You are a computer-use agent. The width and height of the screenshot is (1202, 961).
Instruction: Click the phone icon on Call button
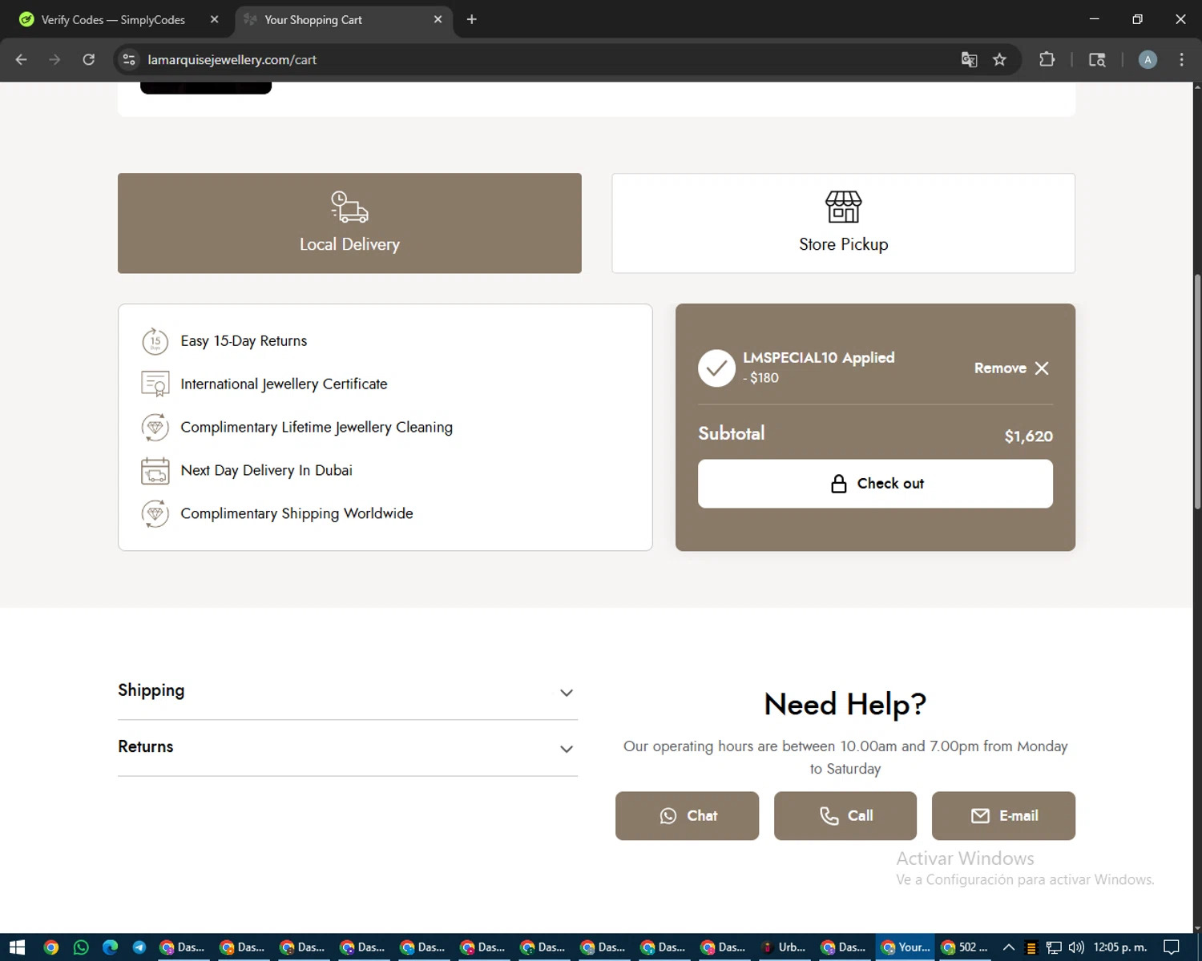coord(829,815)
